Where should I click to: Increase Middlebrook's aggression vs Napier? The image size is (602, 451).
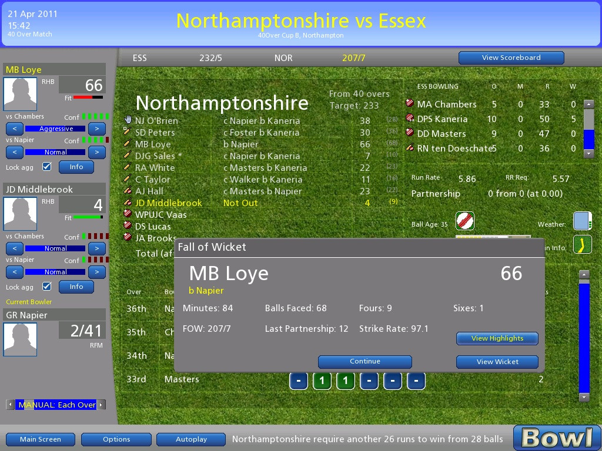pos(97,272)
